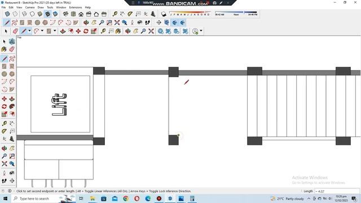This screenshot has width=361, height=203.
Task: Switch to Iso standard view
Action: [65, 14]
